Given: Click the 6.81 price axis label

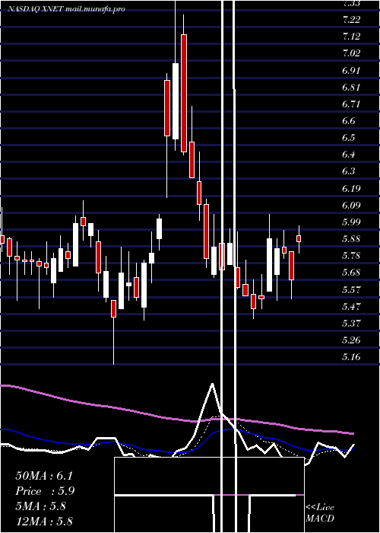Looking at the screenshot, I should [x=351, y=87].
